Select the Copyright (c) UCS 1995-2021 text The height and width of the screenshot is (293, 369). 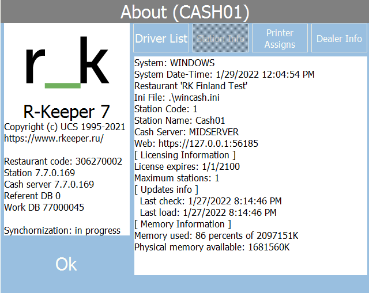65,127
